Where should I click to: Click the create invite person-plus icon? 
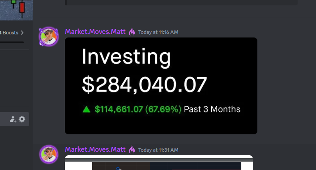coord(13,120)
